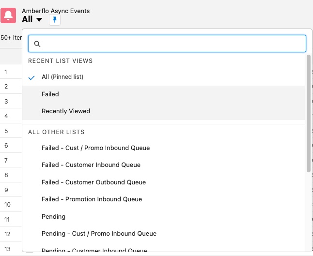The height and width of the screenshot is (256, 313).
Task: Click the All list view title
Action: pyautogui.click(x=28, y=19)
